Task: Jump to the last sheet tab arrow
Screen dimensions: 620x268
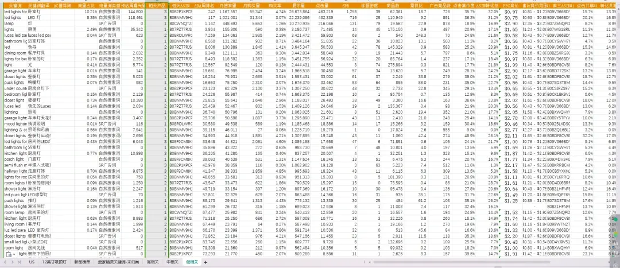Action: tap(19, 262)
